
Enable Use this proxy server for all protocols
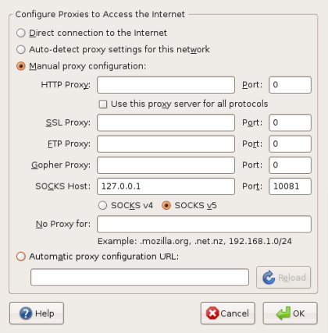click(103, 104)
